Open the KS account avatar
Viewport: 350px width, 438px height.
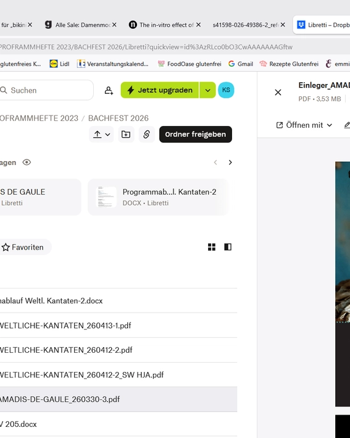coord(226,90)
